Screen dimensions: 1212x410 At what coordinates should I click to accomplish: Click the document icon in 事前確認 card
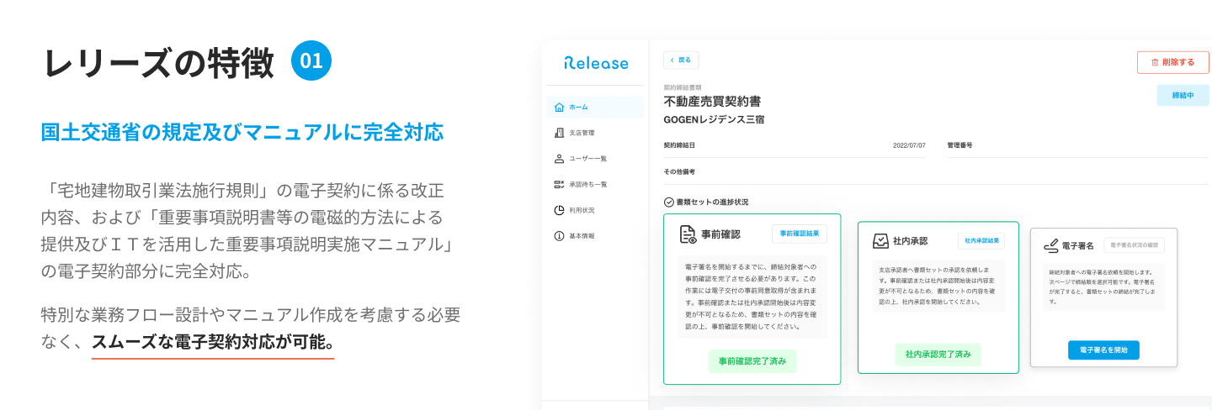coord(688,234)
